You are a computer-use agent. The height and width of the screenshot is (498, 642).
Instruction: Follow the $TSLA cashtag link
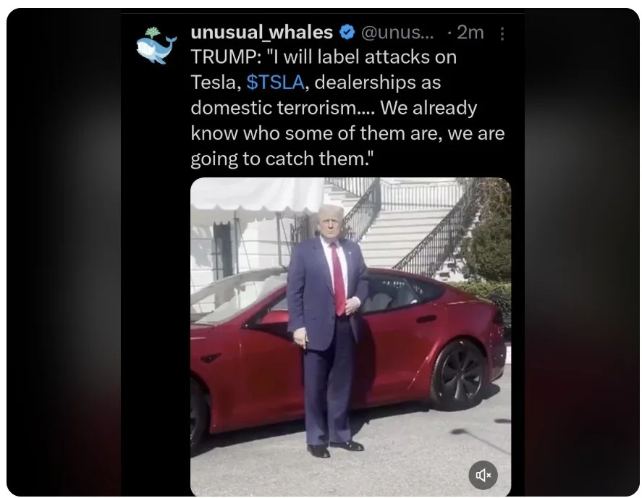tap(276, 83)
